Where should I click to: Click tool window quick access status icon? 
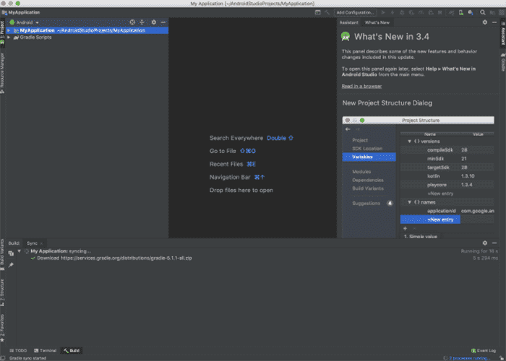coord(3,358)
